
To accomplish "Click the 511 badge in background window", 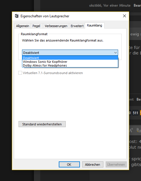I will pyautogui.click(x=135, y=113).
